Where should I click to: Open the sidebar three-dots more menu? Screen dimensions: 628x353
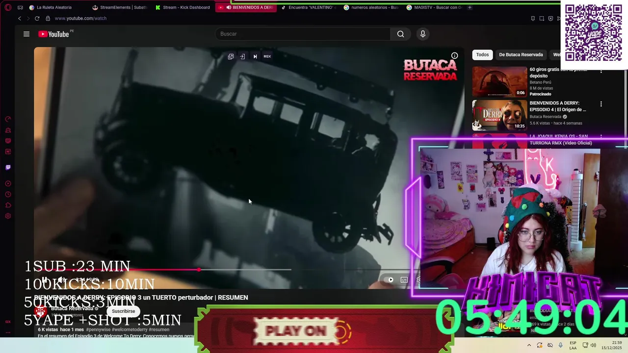pos(8,332)
